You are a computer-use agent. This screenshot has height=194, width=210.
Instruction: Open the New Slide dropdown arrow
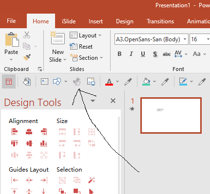[65, 60]
